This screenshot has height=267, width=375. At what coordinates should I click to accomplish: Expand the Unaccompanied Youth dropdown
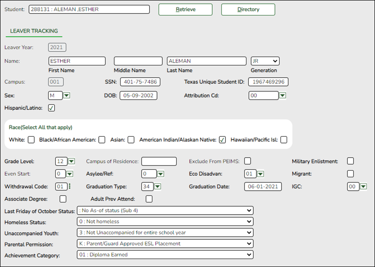tap(165, 232)
